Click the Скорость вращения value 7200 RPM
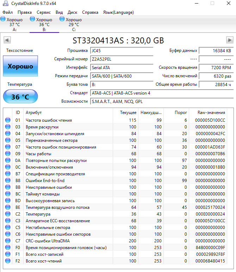This screenshot has height=272, width=236. (216, 68)
